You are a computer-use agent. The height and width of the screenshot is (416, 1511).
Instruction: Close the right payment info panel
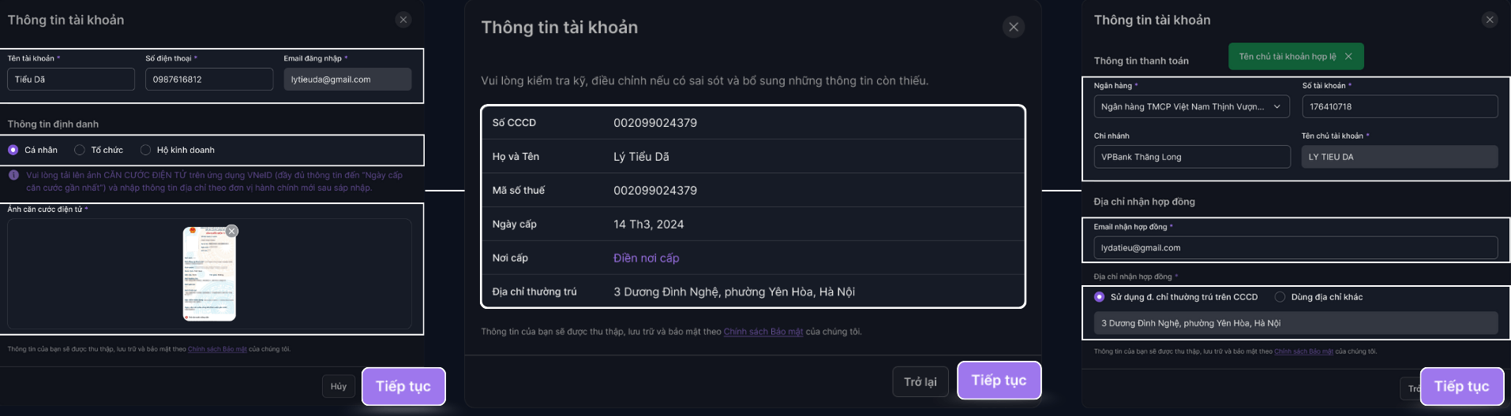coord(1490,20)
